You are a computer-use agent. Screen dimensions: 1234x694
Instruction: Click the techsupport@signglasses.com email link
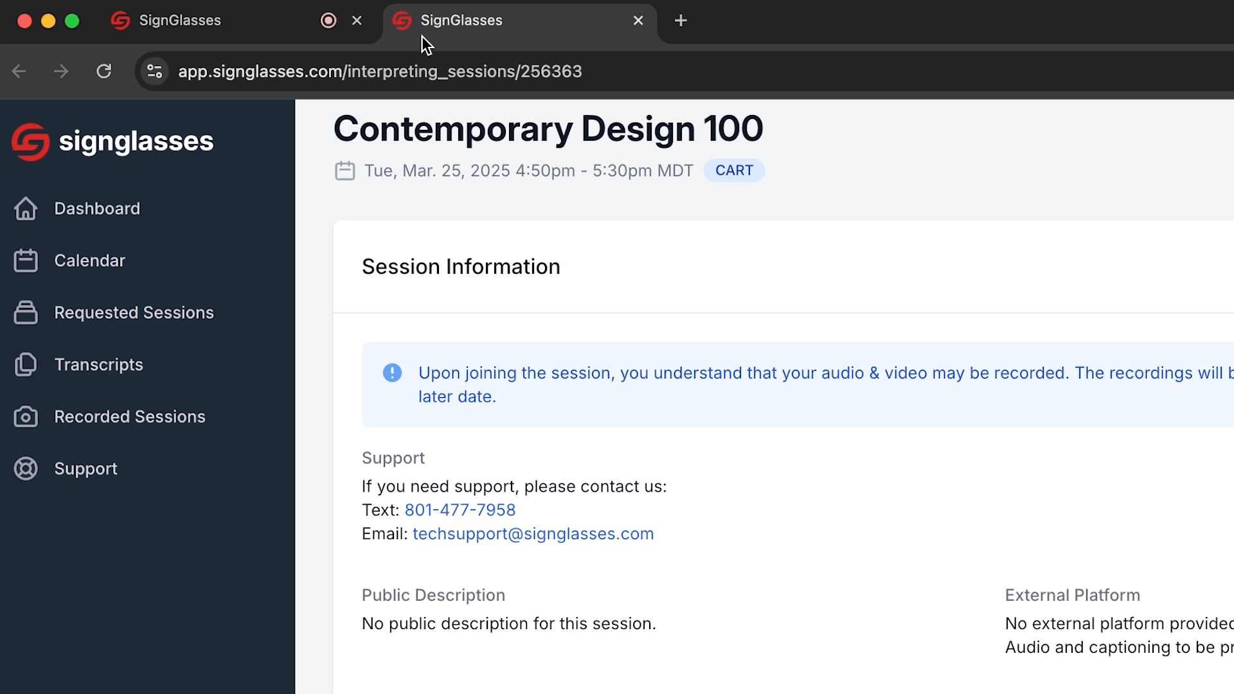tap(533, 533)
